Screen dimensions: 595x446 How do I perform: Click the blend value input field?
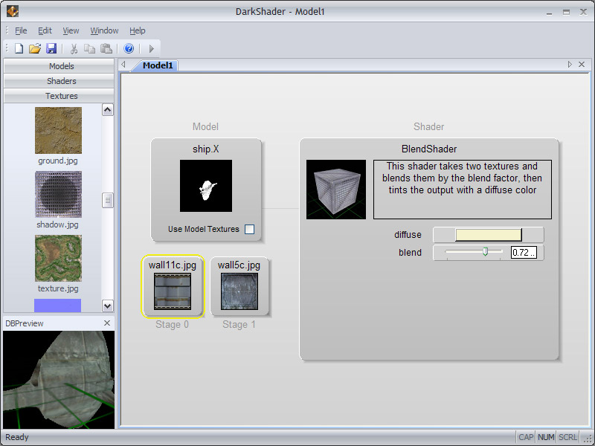[x=524, y=253]
